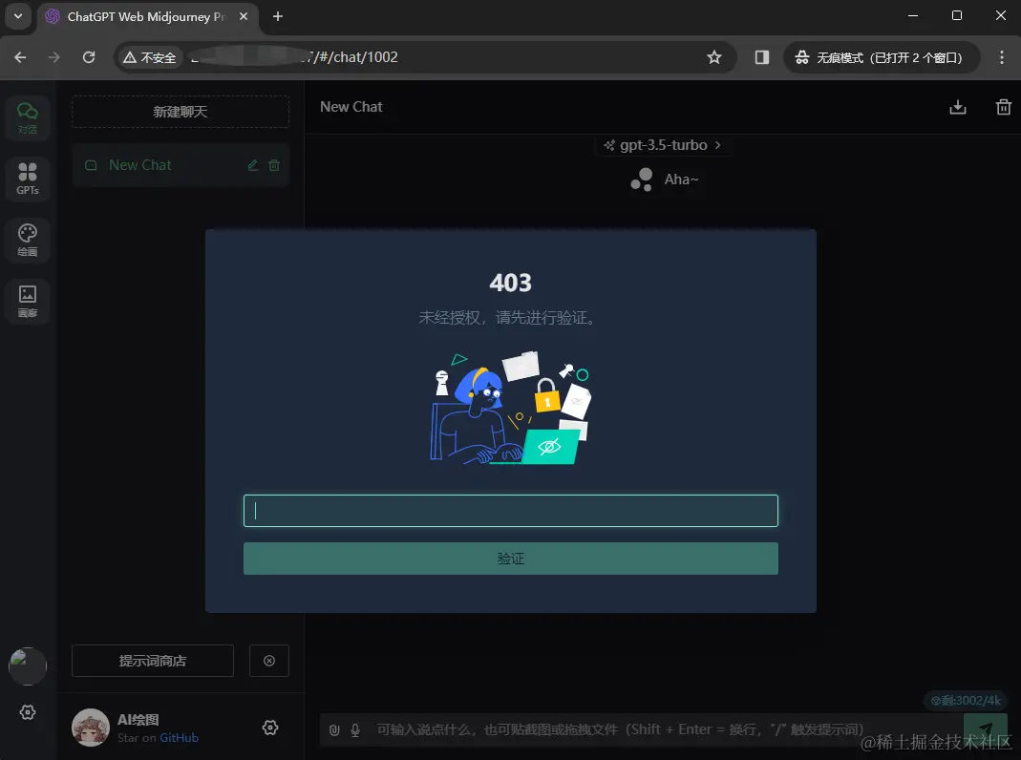Click the attachment paperclip icon
This screenshot has height=760, width=1021.
click(334, 730)
